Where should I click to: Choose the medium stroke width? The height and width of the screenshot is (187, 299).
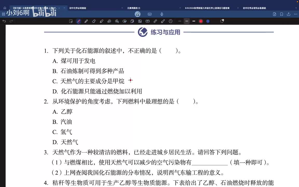(x=187, y=21)
